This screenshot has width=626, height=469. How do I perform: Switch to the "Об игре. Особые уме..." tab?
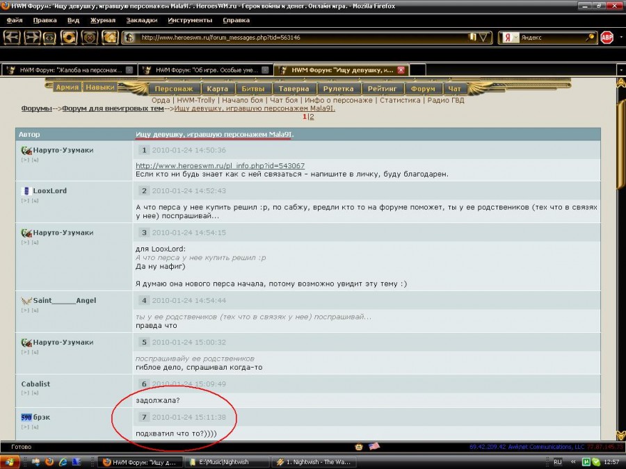(x=205, y=70)
